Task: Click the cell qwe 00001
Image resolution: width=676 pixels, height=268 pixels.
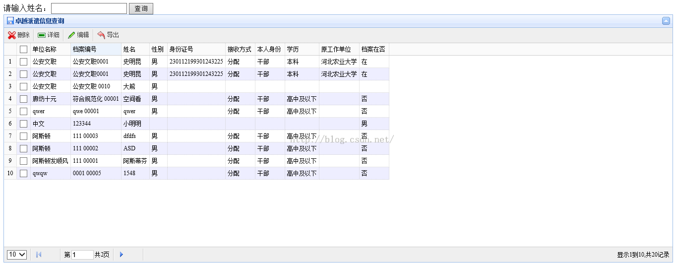Action: coord(96,112)
